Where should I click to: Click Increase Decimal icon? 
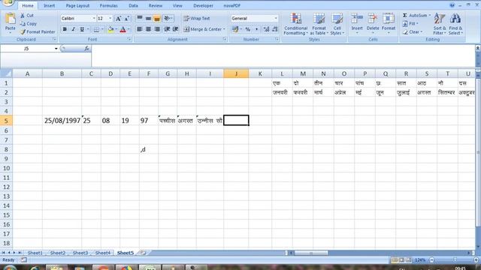(266, 29)
